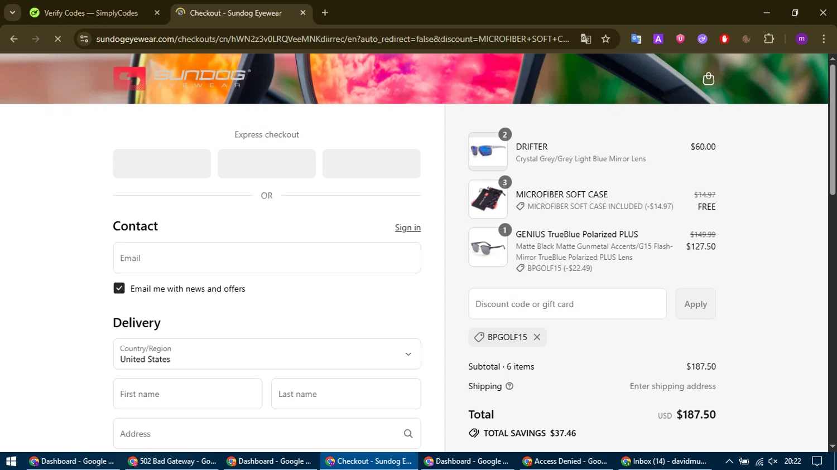Close the Checkout - Sundog Eyewear tab
The width and height of the screenshot is (837, 470).
coord(303,13)
